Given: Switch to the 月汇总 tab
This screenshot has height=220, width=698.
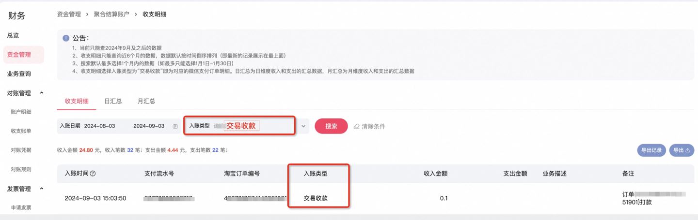Looking at the screenshot, I should click(x=146, y=101).
